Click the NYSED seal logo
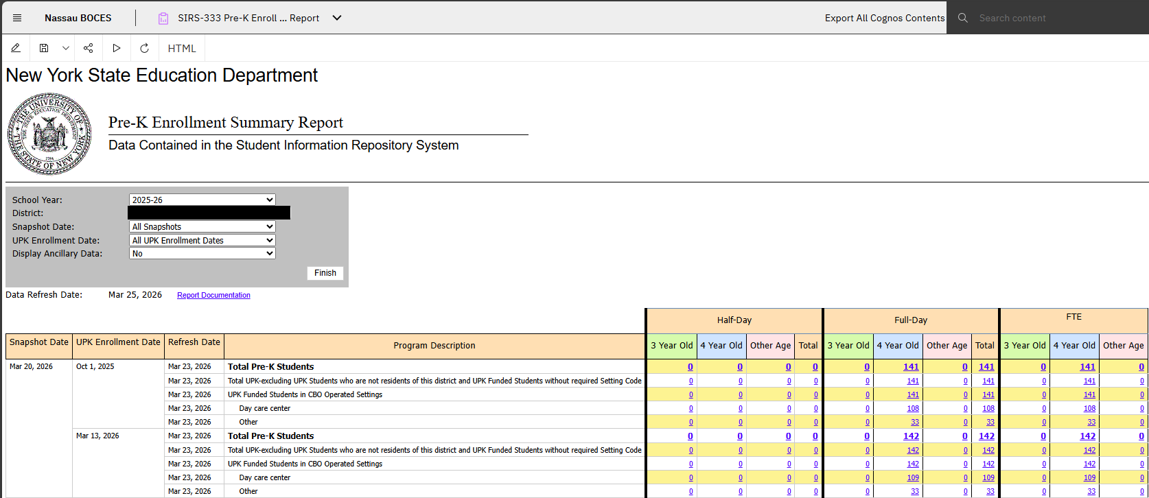 (x=49, y=134)
